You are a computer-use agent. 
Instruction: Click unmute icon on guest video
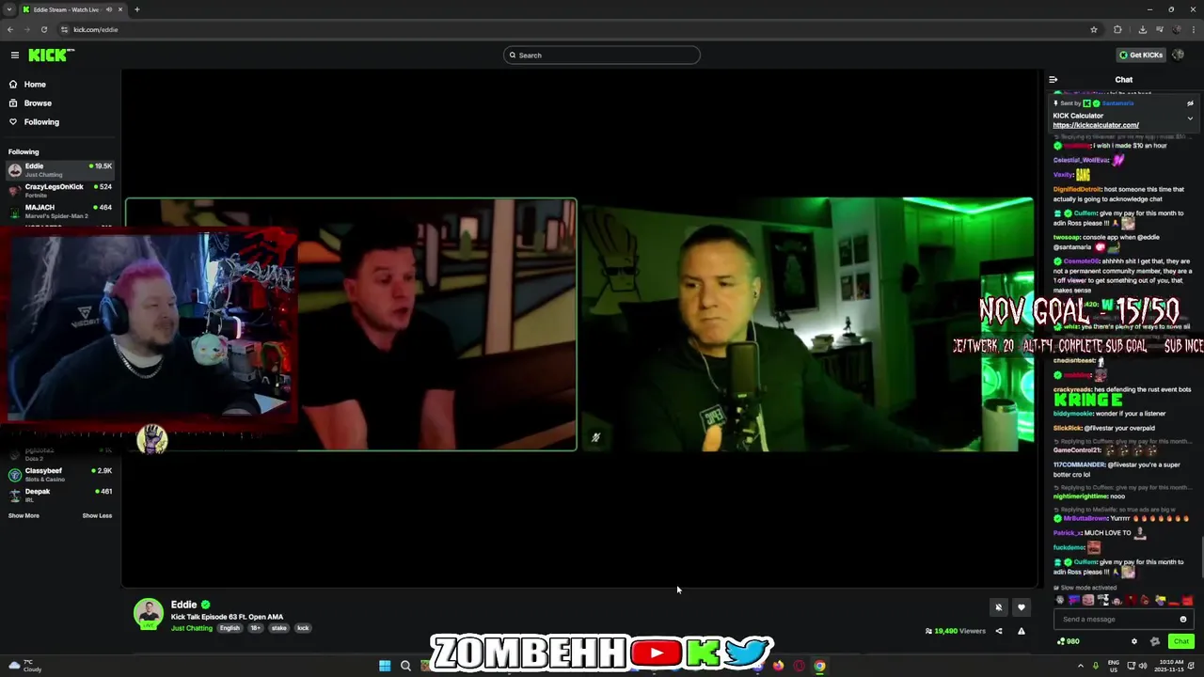point(595,437)
